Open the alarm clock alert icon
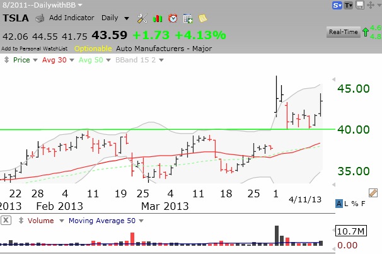This screenshot has height=254, width=382. tap(173, 18)
